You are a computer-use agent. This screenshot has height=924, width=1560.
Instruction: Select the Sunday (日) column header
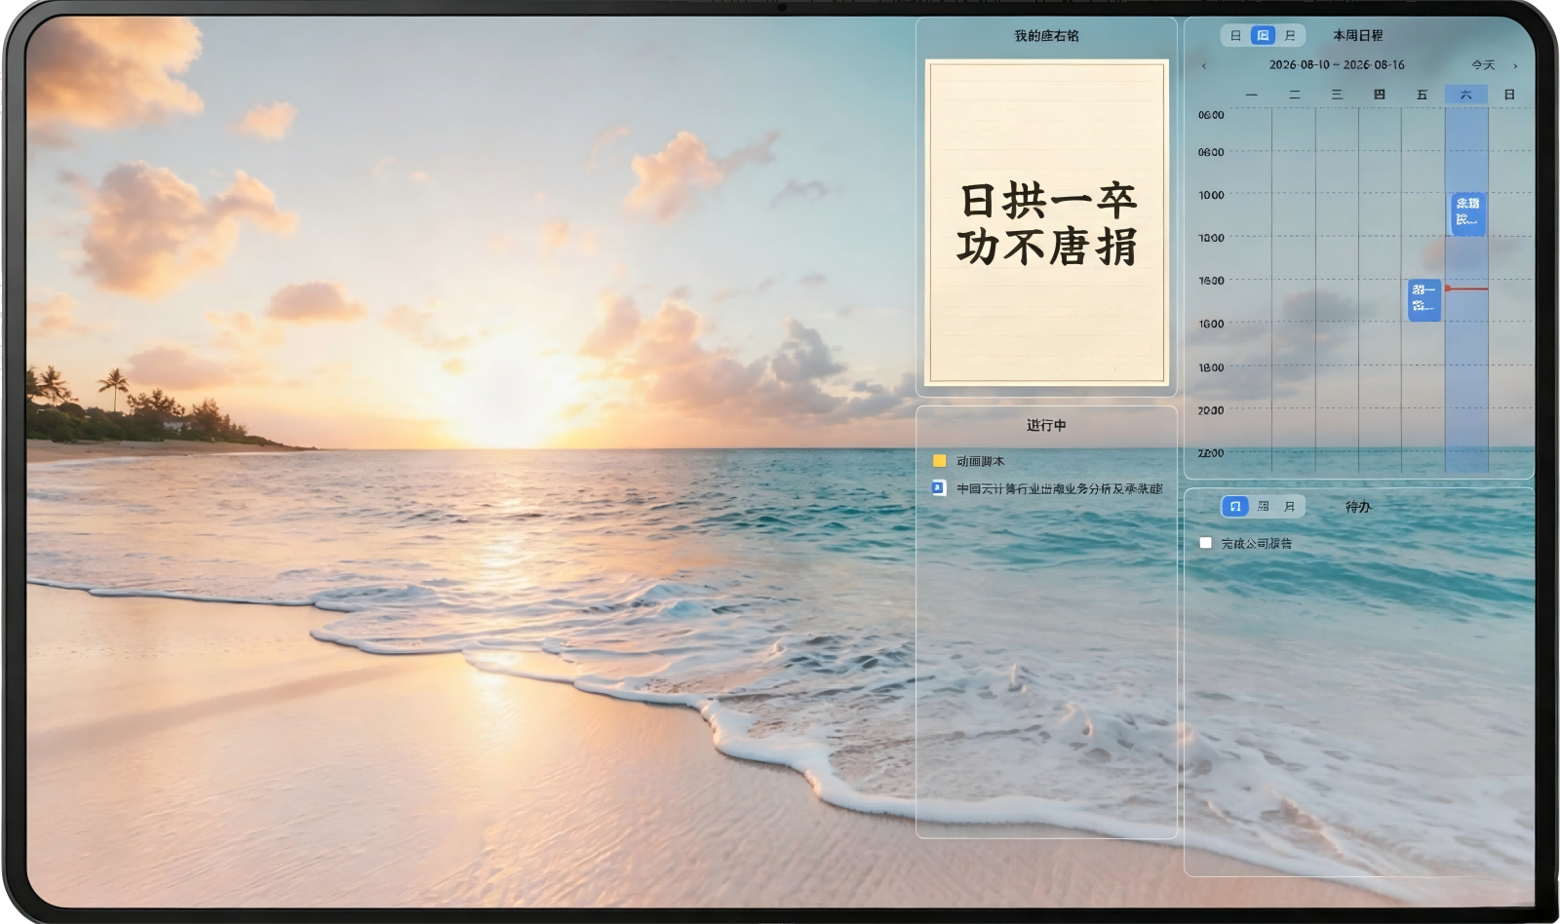1509,95
